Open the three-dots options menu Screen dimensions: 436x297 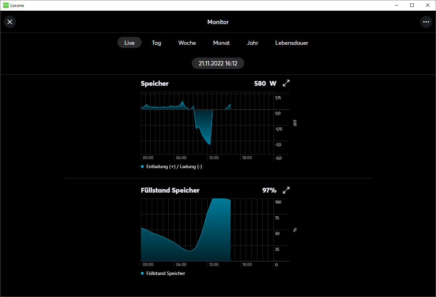pyautogui.click(x=426, y=22)
